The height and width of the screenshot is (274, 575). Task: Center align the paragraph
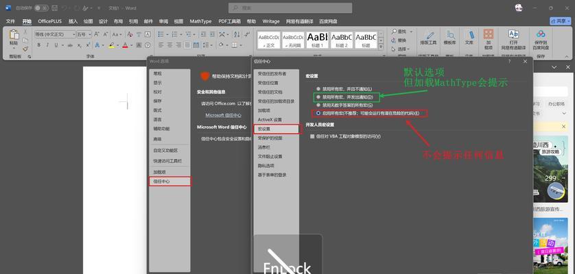169,45
